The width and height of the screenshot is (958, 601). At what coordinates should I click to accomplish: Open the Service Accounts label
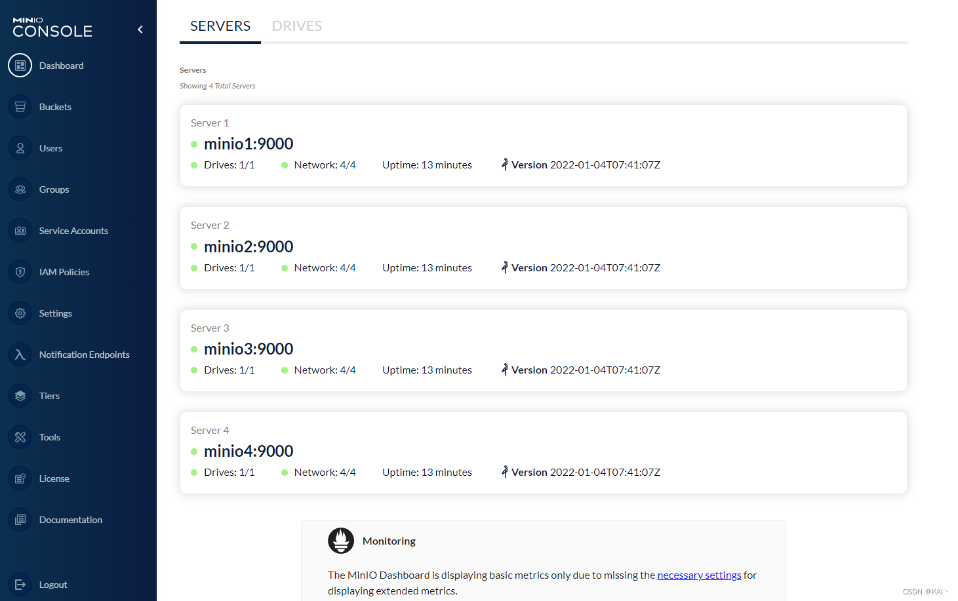tap(73, 231)
